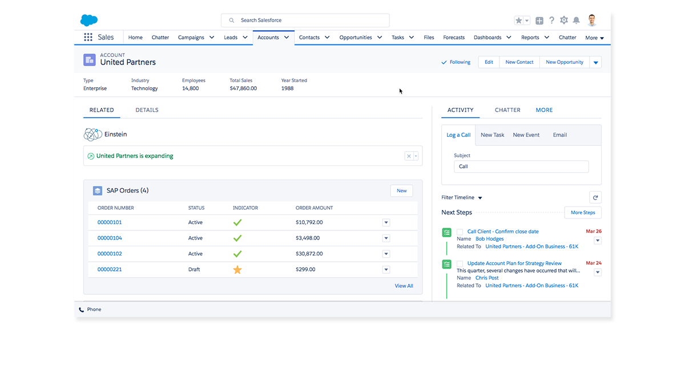Refresh the activity timeline
Screen dimensions: 685x365
pyautogui.click(x=595, y=198)
